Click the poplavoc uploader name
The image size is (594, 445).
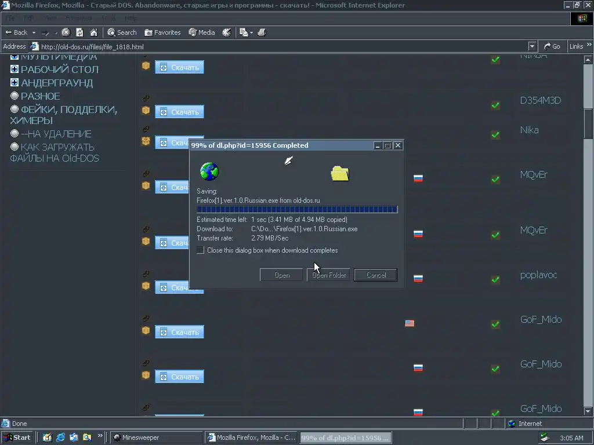point(538,275)
